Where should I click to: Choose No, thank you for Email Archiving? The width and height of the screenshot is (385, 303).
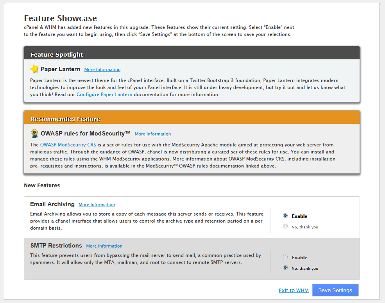click(285, 226)
